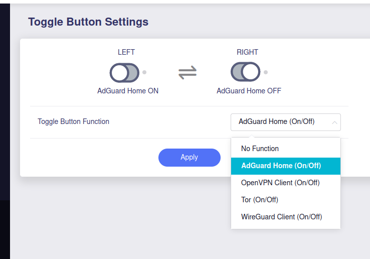Click the RIGHT toggle switch illustration

(x=245, y=72)
